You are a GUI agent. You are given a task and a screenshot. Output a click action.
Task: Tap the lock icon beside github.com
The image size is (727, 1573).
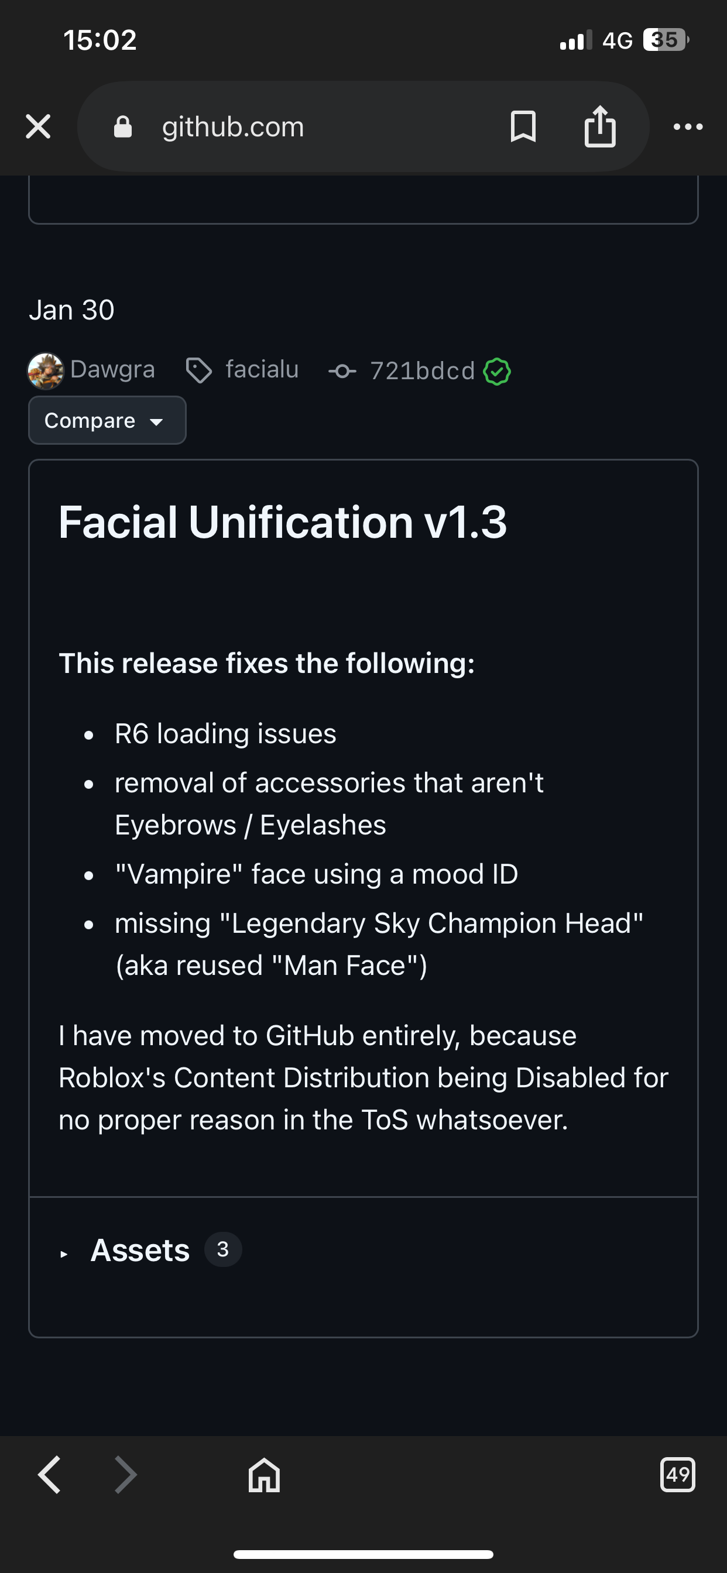123,127
